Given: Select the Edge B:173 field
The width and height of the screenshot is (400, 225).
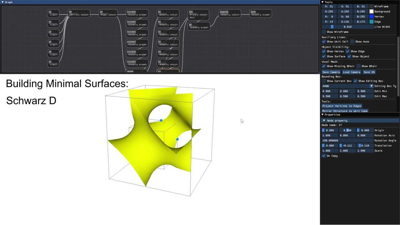Looking at the screenshot, I should (x=361, y=22).
